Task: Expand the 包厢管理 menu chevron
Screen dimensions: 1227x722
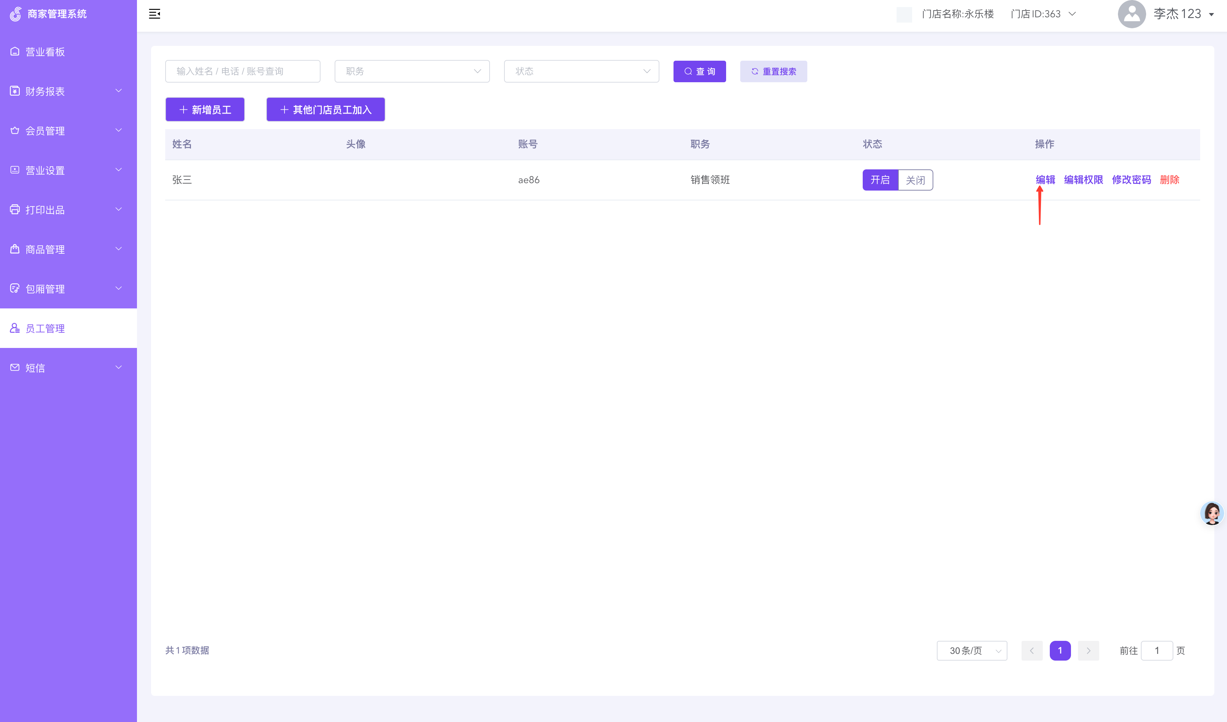Action: click(x=118, y=288)
